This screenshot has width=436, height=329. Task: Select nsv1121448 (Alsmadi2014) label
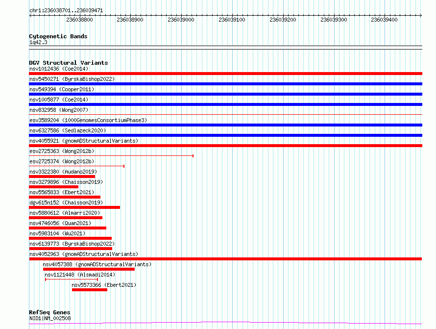(x=80, y=275)
